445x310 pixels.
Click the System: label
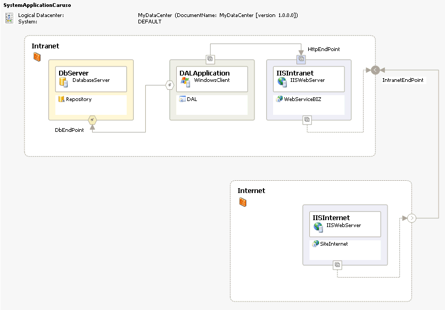tap(28, 22)
